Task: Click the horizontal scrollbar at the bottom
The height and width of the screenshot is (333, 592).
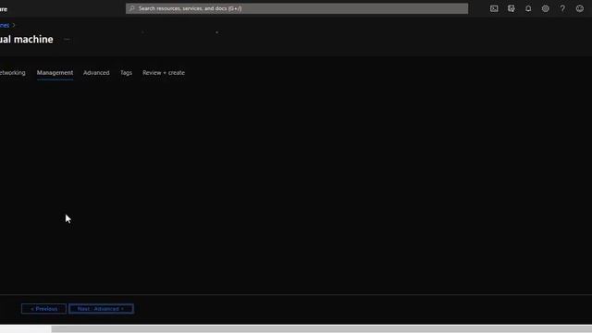Action: 321,329
